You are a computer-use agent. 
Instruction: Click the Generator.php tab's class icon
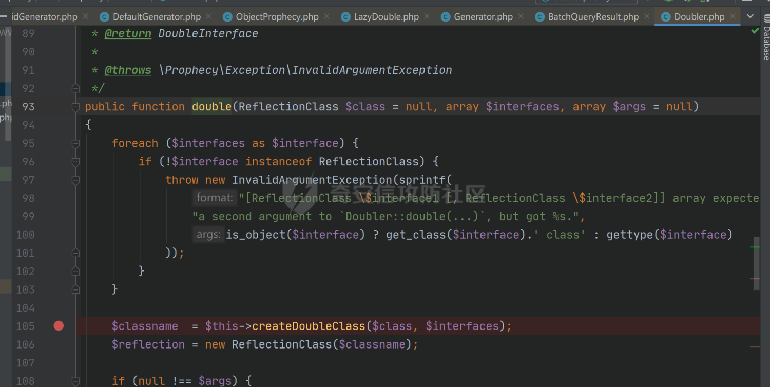tap(446, 17)
